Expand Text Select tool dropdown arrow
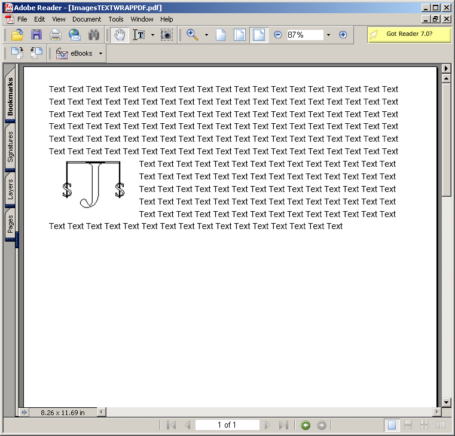Image resolution: width=455 pixels, height=436 pixels. tap(152, 35)
